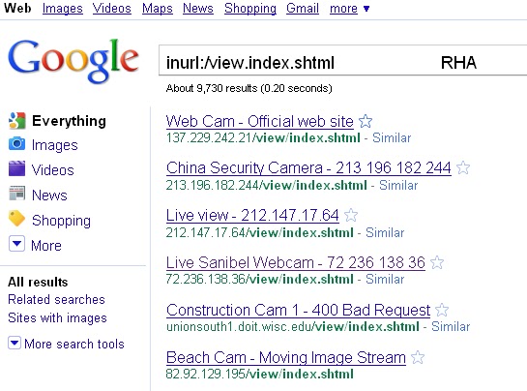
Task: Expand the More arrow box in sidebar
Action: tap(16, 243)
